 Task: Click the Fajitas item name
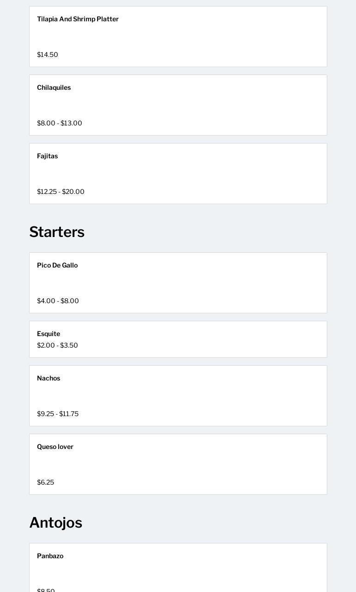pos(47,156)
